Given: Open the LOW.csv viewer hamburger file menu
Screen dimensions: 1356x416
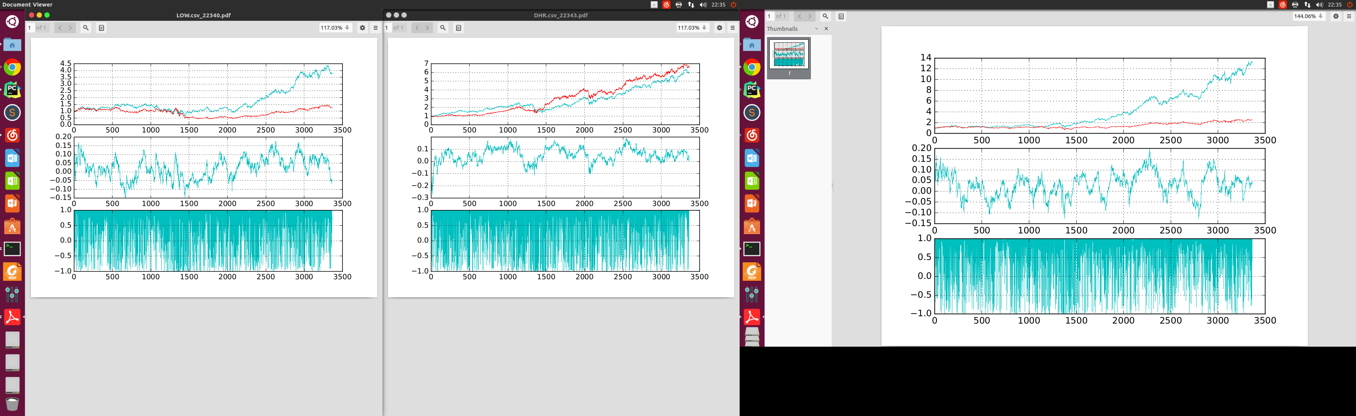Looking at the screenshot, I should pos(375,28).
